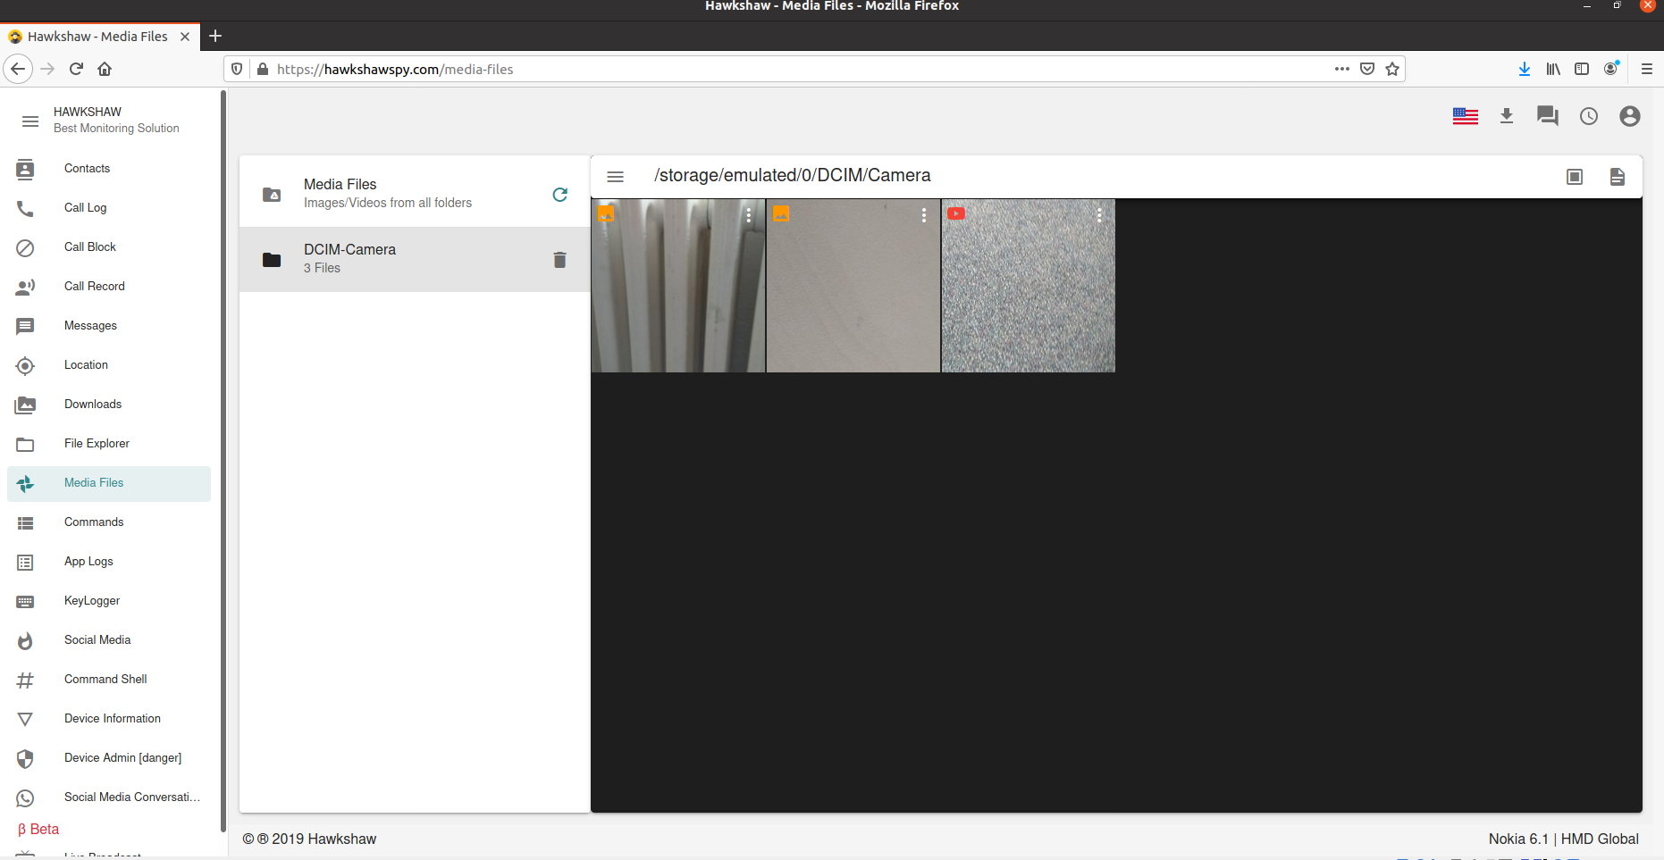This screenshot has width=1664, height=860.
Task: Click the Device Admin shield icon
Action: coord(25,758)
